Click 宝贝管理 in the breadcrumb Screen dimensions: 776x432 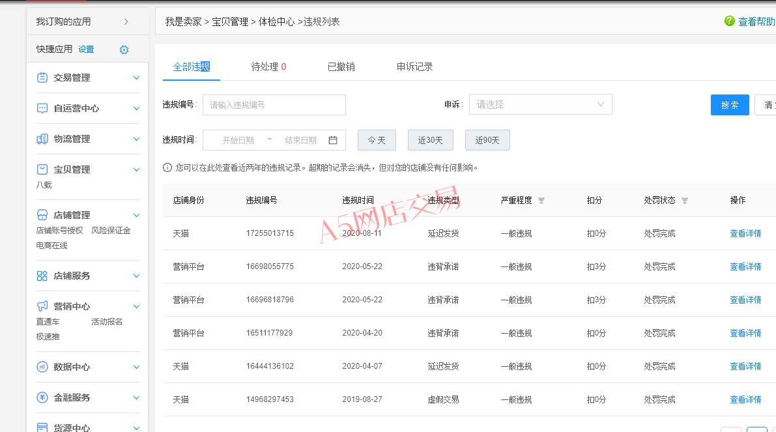click(x=230, y=22)
